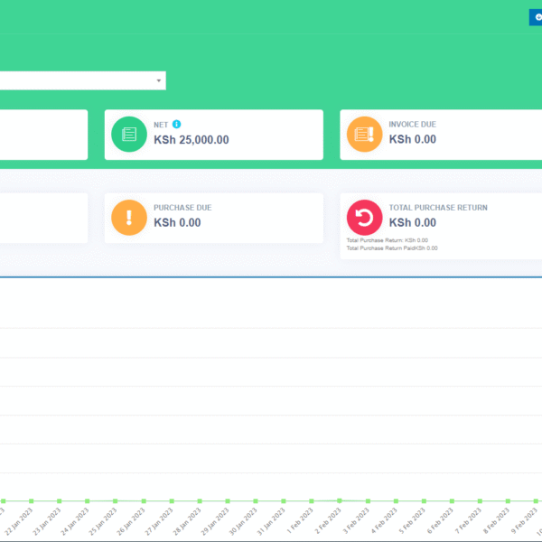The image size is (542, 542).
Task: Click the chart point for 25 Jan 2023
Action: 114,500
